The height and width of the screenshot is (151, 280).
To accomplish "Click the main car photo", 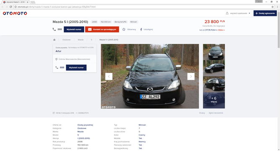I will [x=150, y=76].
